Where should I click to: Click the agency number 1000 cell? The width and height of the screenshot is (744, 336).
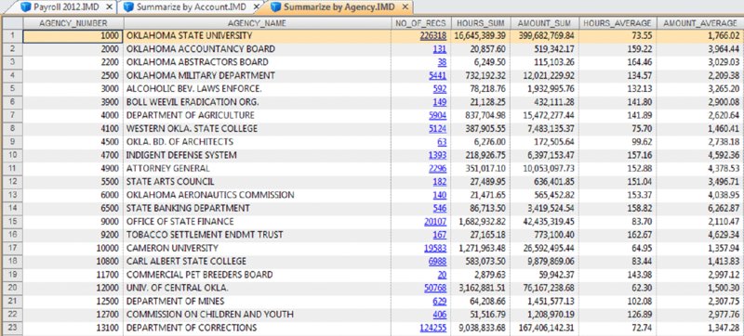tap(73, 36)
